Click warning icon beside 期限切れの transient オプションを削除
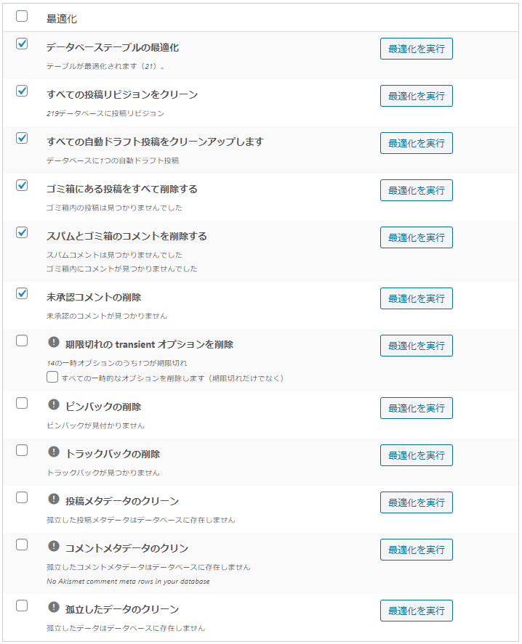The width and height of the screenshot is (522, 644). click(54, 342)
